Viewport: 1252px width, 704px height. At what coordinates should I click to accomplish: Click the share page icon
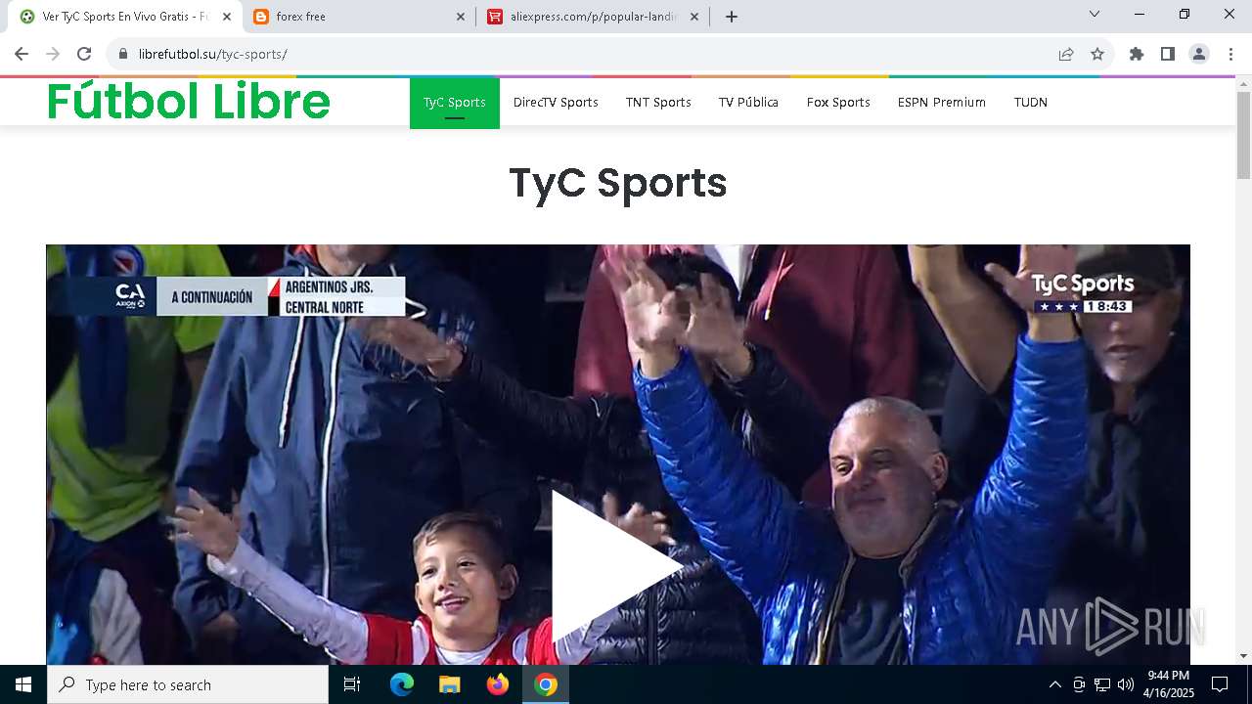click(x=1066, y=54)
